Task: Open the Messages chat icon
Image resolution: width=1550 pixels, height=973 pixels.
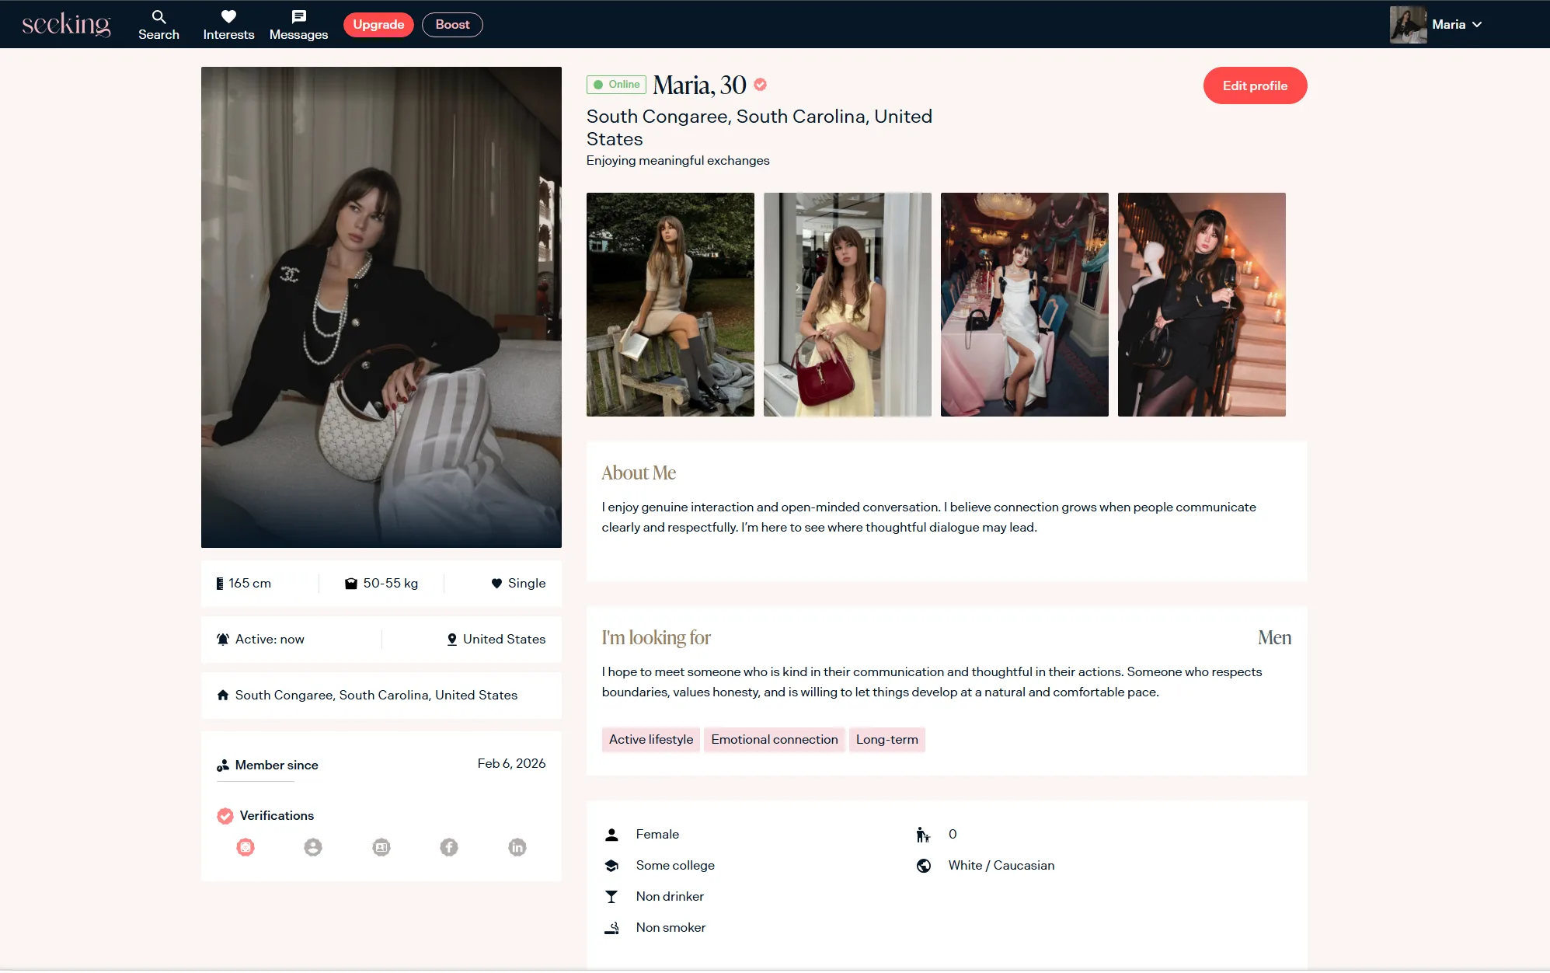Action: pos(298,16)
